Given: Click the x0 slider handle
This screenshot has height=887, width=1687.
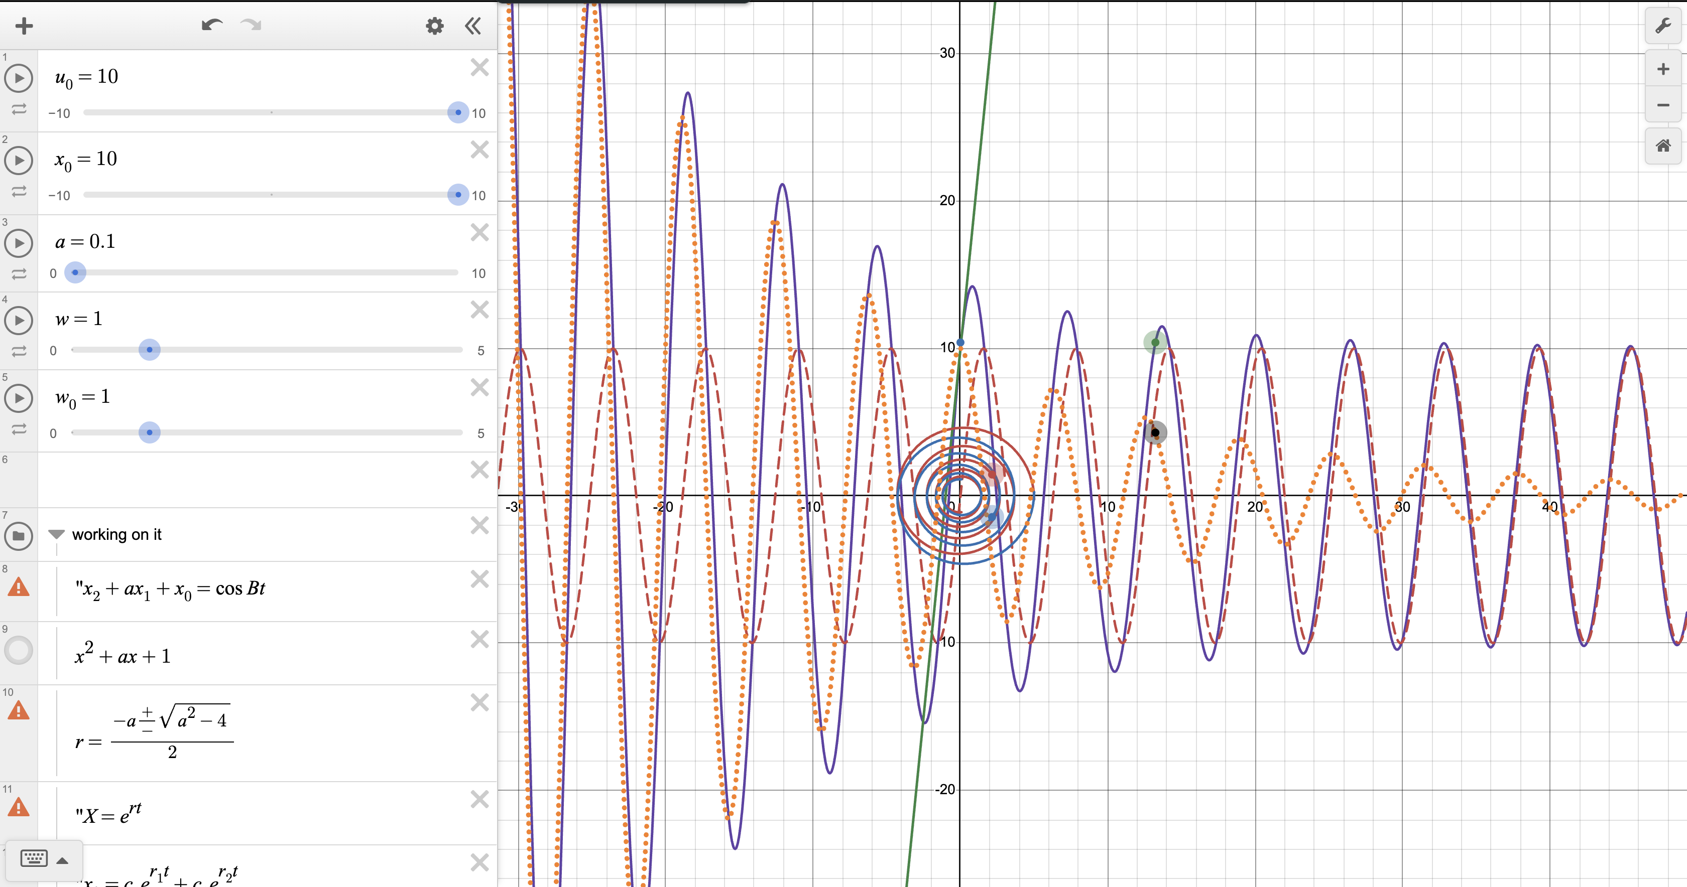Looking at the screenshot, I should tap(458, 195).
